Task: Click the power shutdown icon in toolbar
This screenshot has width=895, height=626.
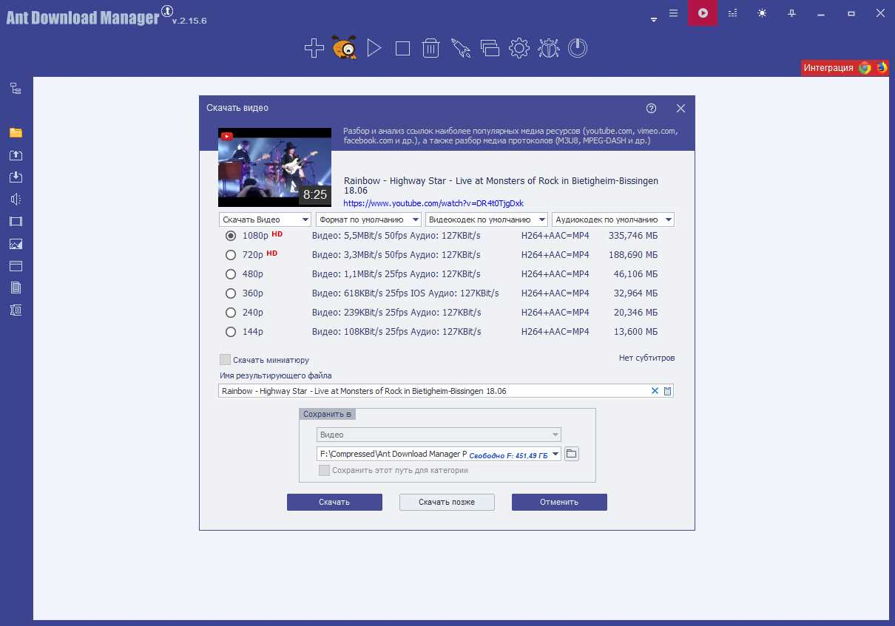Action: tap(578, 49)
